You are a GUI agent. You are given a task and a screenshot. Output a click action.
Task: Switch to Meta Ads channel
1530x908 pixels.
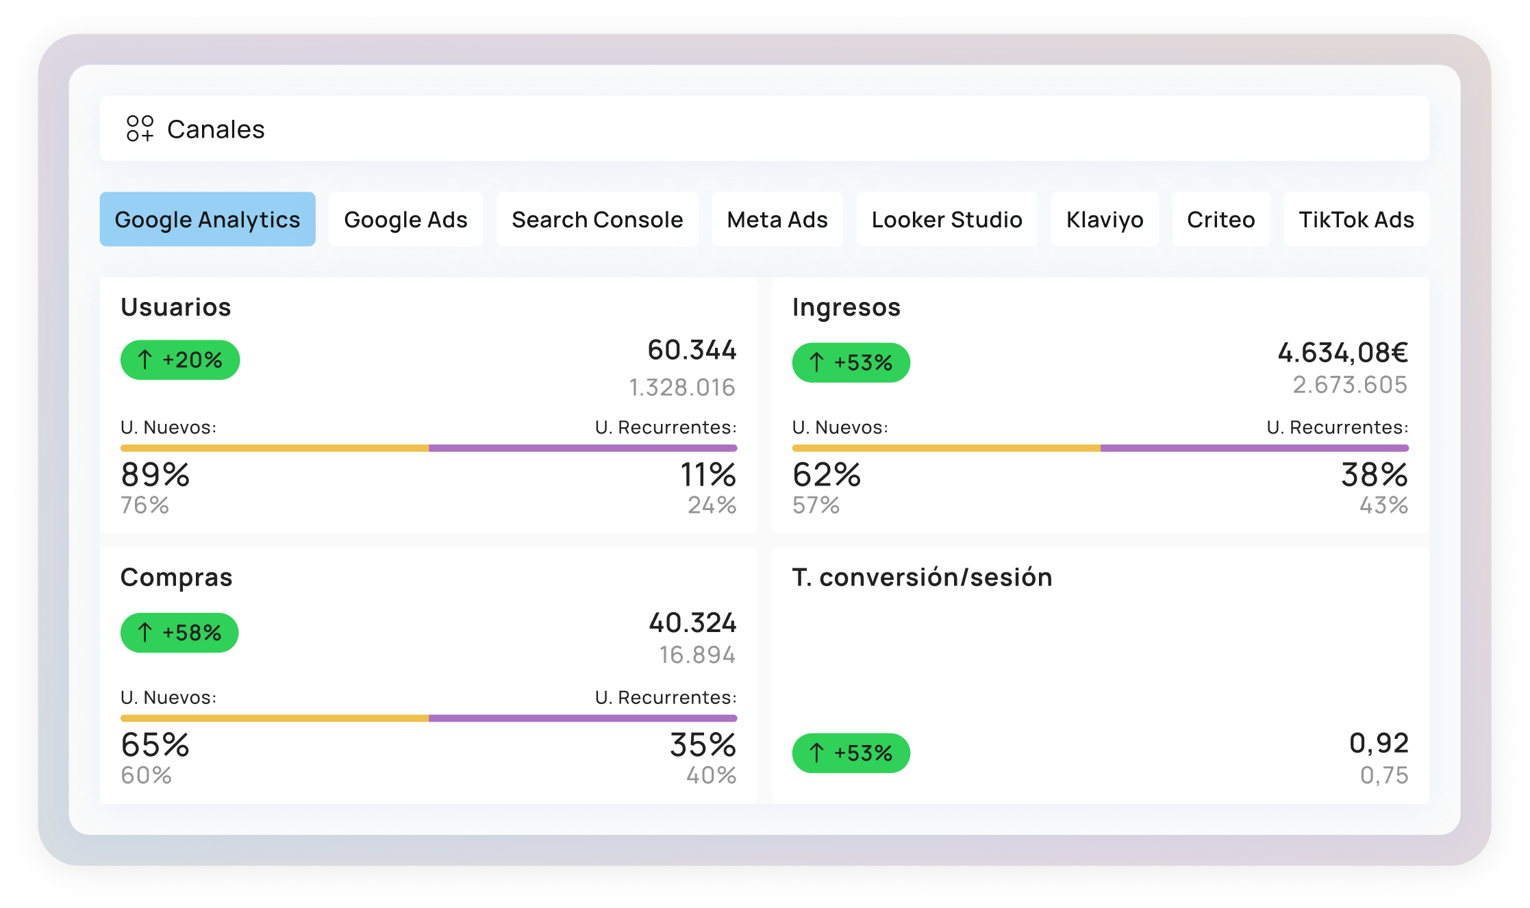pos(777,220)
